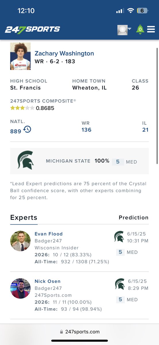Screen dimensions: 159x345
Task: Click Nick Osen's avatar photo
Action: (x=20, y=288)
